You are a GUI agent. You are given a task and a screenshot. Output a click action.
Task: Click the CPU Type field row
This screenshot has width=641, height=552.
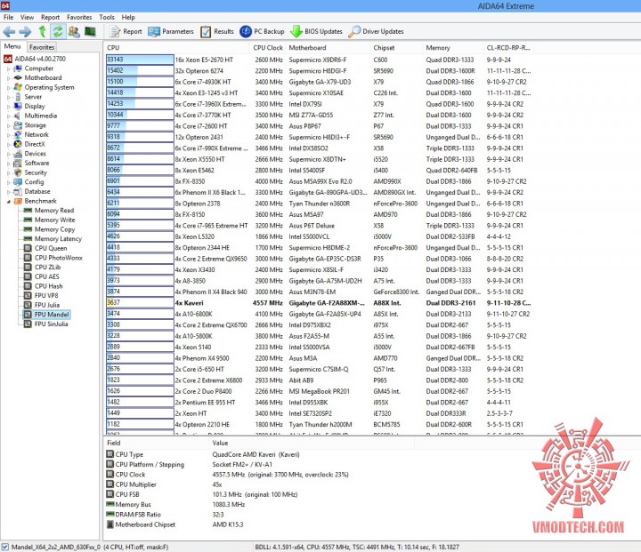(203, 454)
